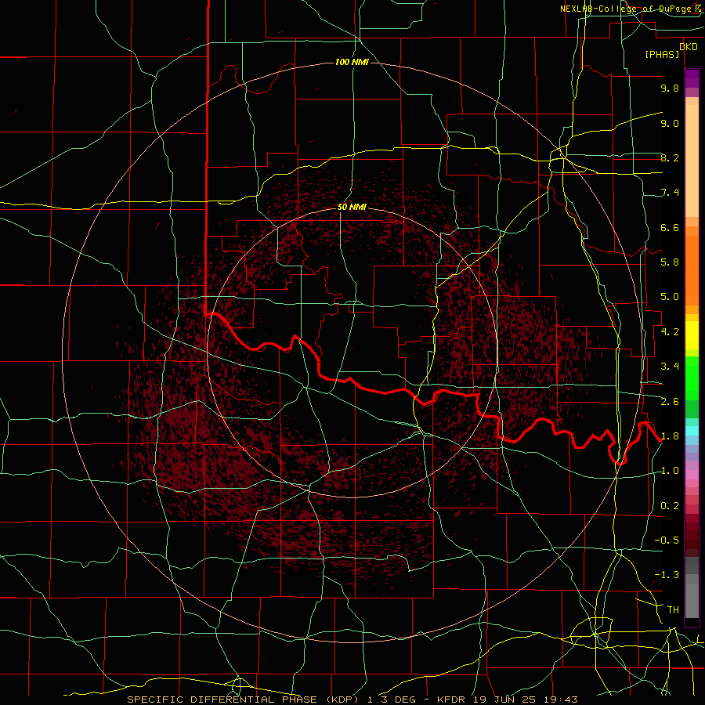Viewport: 705px width, 705px height.
Task: Click the 1.8 scale value
Action: 670,436
